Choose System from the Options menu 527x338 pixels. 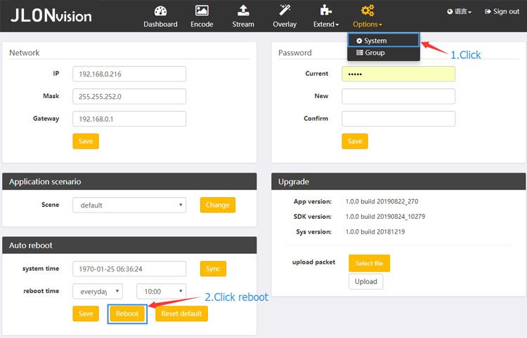pyautogui.click(x=384, y=41)
